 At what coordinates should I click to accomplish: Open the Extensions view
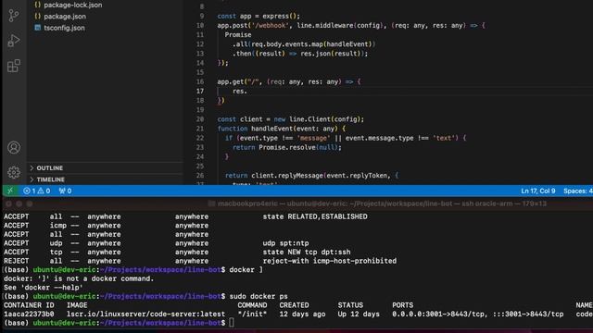pos(14,66)
